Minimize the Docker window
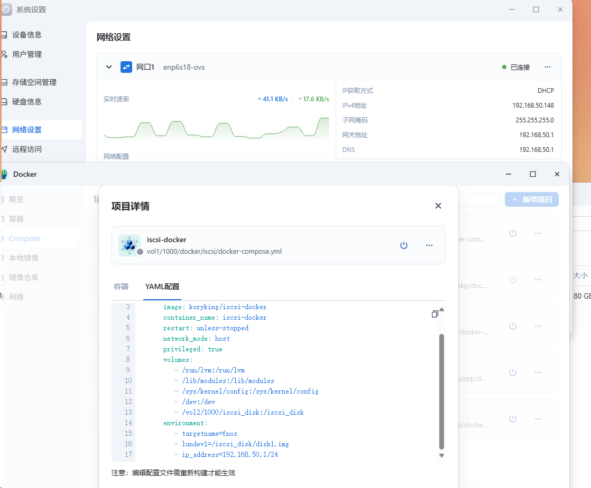The image size is (591, 488). tap(509, 174)
